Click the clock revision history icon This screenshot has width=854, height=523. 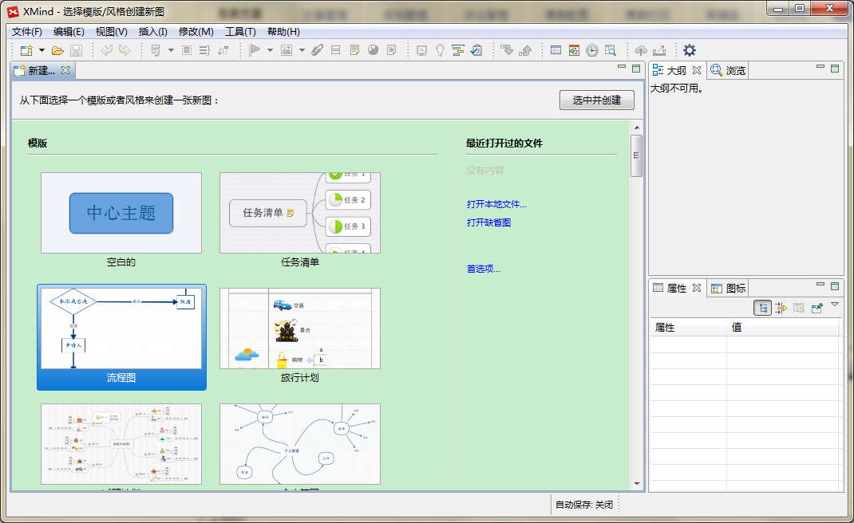[x=592, y=50]
